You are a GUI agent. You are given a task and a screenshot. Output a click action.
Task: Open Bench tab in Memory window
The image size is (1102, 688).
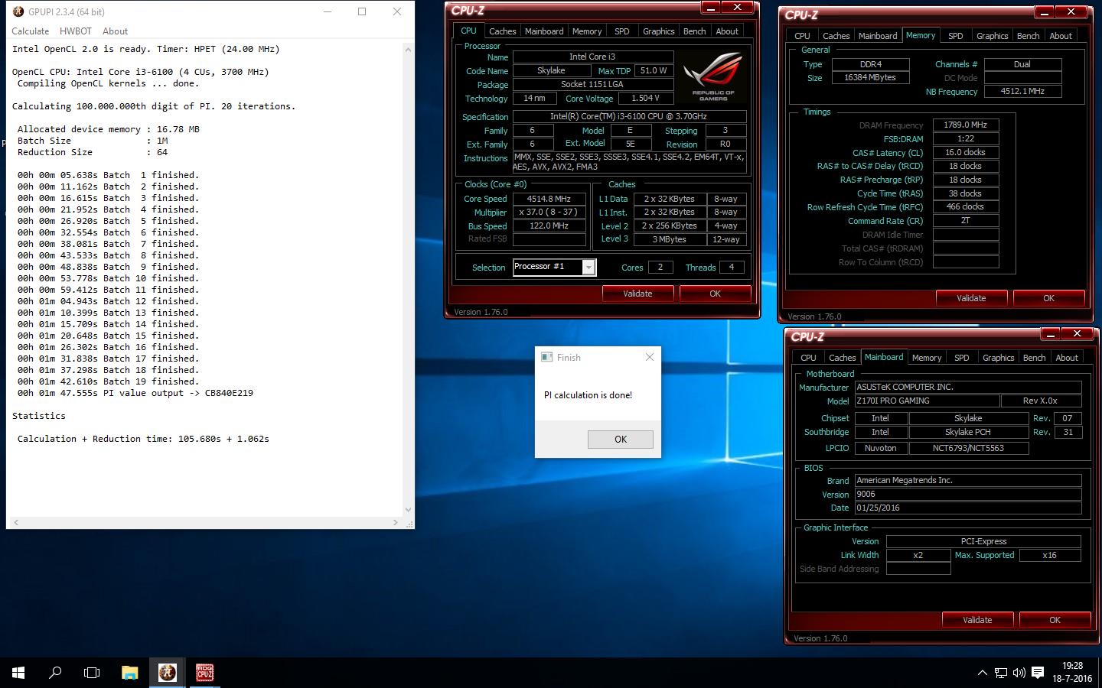coord(1029,36)
